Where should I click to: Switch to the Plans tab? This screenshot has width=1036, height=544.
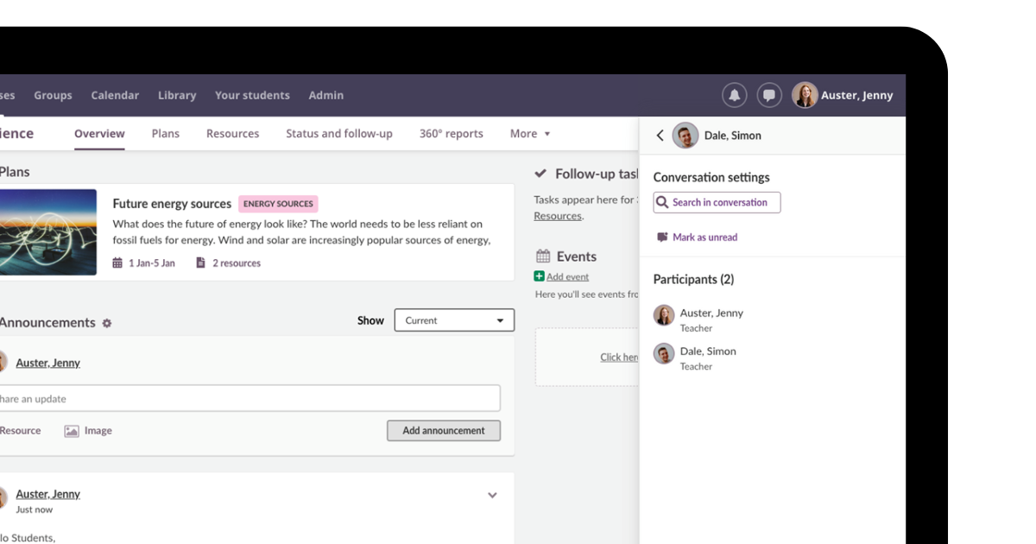coord(165,134)
